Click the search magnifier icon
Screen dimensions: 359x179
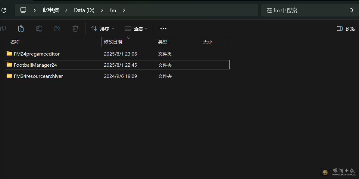(x=351, y=10)
